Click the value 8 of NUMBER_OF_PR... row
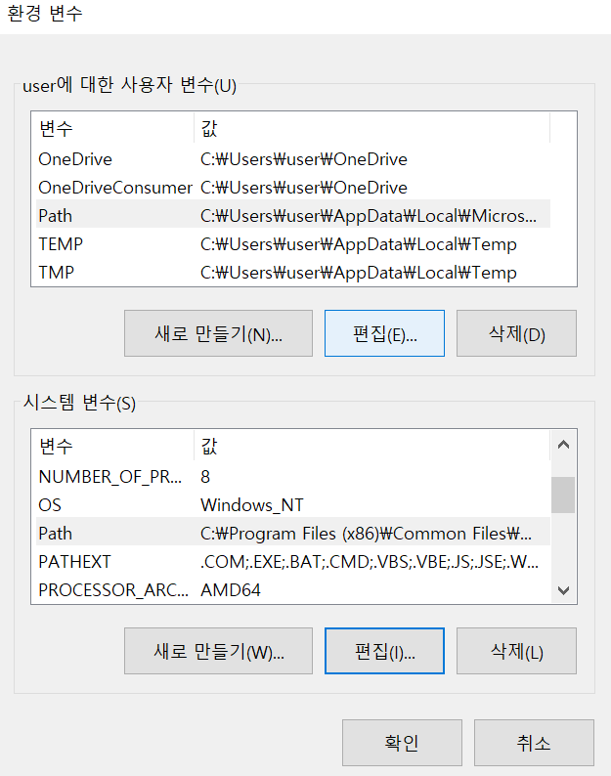The image size is (611, 776). [205, 477]
